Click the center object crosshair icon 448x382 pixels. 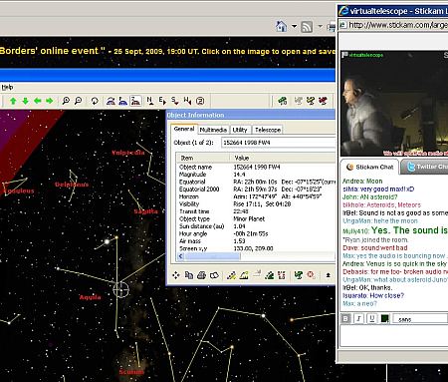point(176,275)
